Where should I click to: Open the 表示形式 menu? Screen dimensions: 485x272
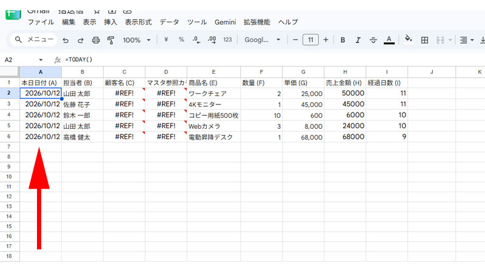[138, 22]
